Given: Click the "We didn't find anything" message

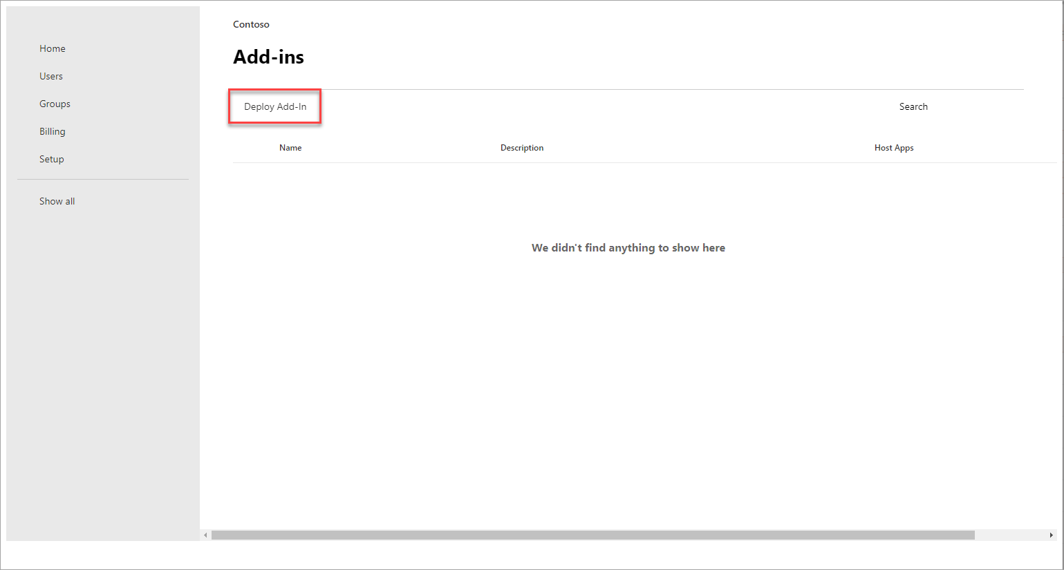Looking at the screenshot, I should click(628, 247).
